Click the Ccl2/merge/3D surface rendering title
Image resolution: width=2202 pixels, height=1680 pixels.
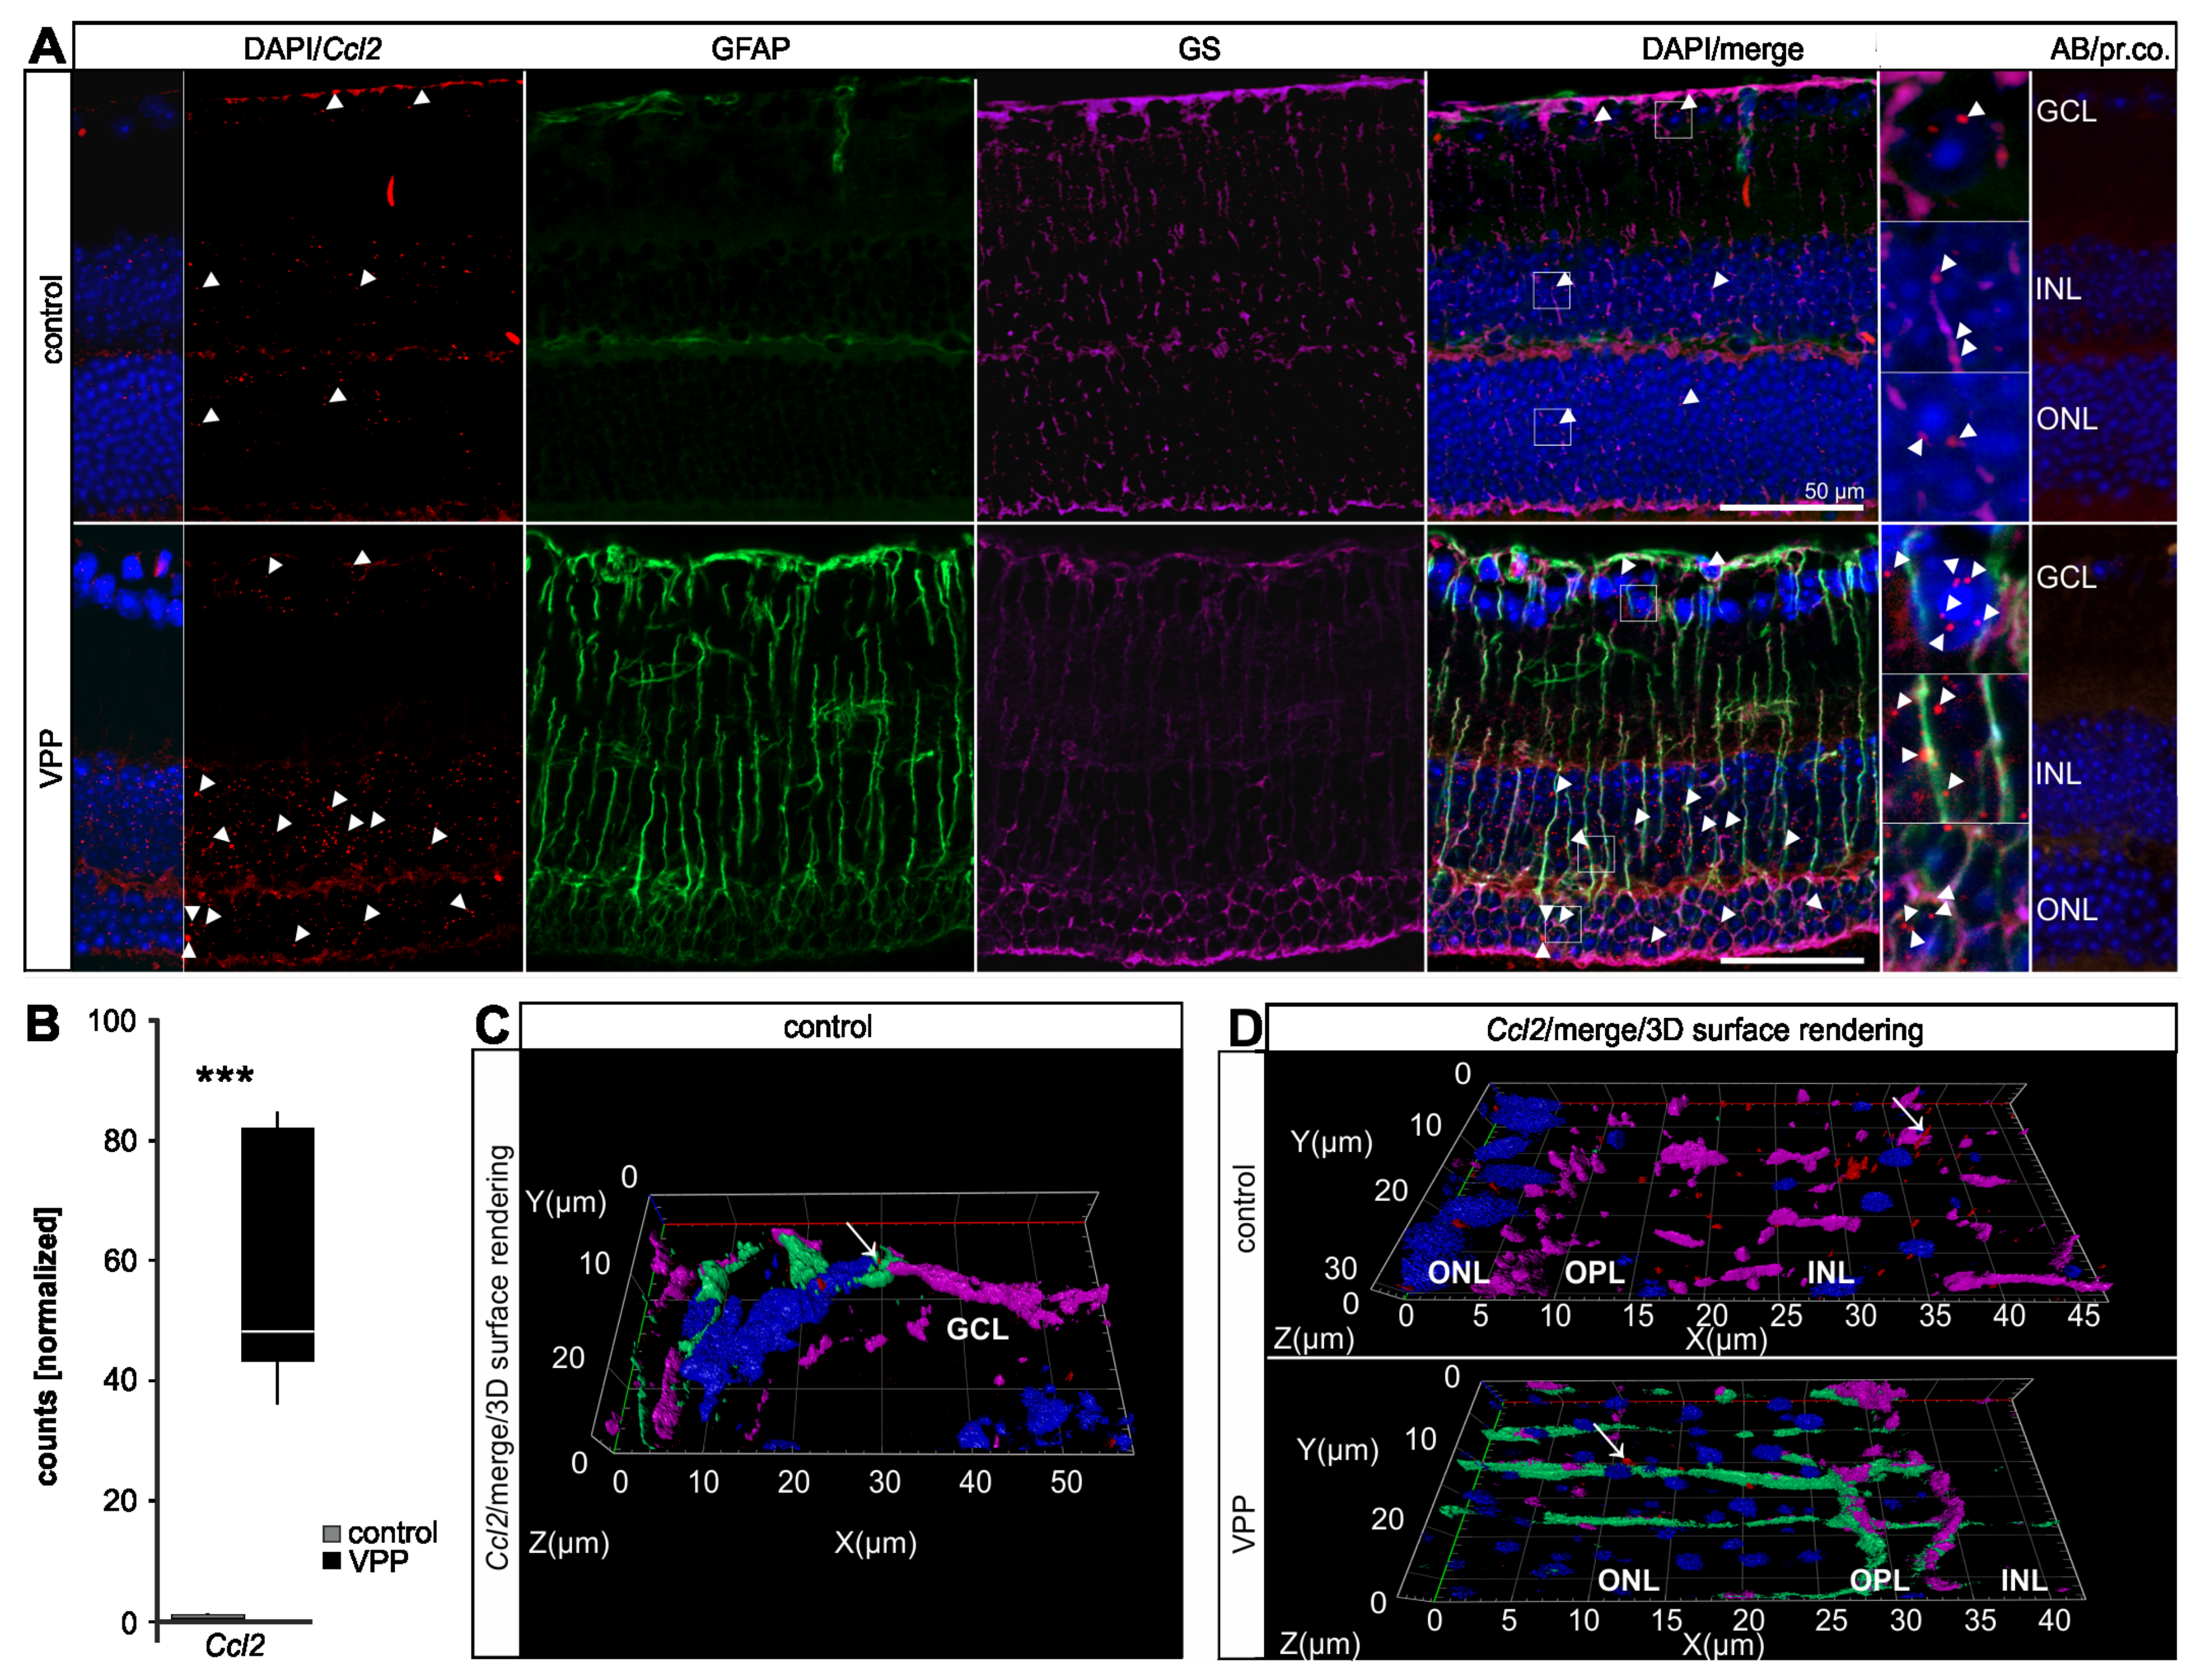1704,1030
